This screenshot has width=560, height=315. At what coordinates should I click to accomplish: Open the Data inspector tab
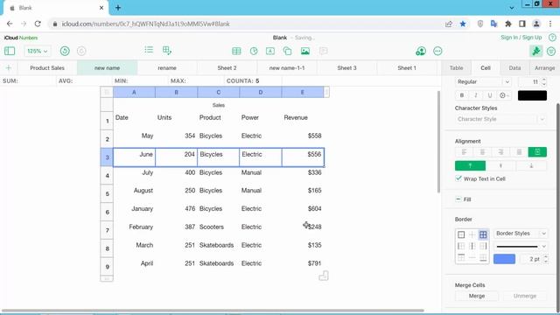(514, 68)
